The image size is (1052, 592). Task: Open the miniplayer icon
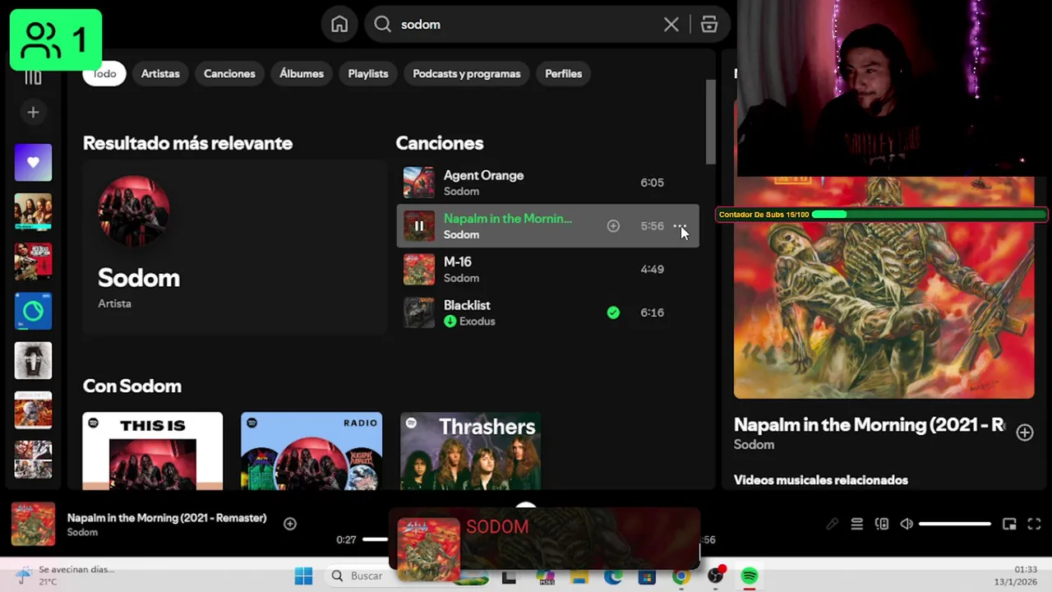[1009, 525]
